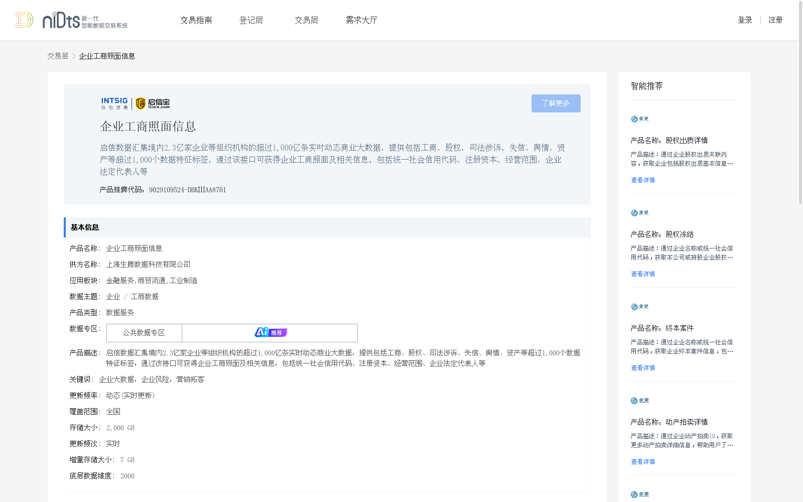Viewport: 803px width, 502px height.
Task: Select the 公共数据专区 cell
Action: pos(144,333)
